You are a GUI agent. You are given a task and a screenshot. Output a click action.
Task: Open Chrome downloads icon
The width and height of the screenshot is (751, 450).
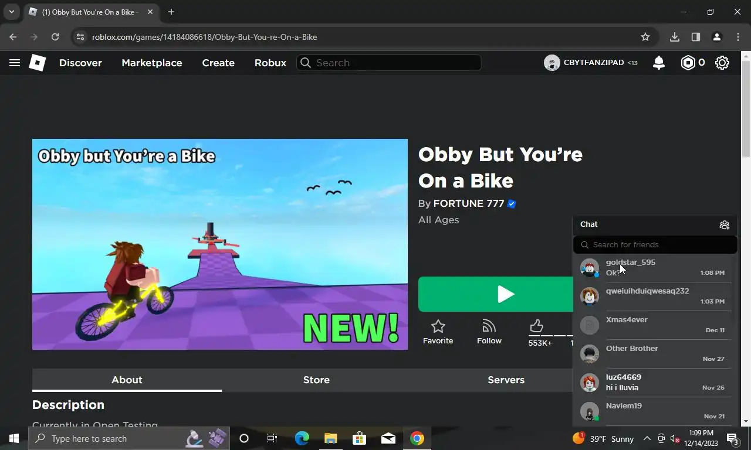(x=675, y=37)
